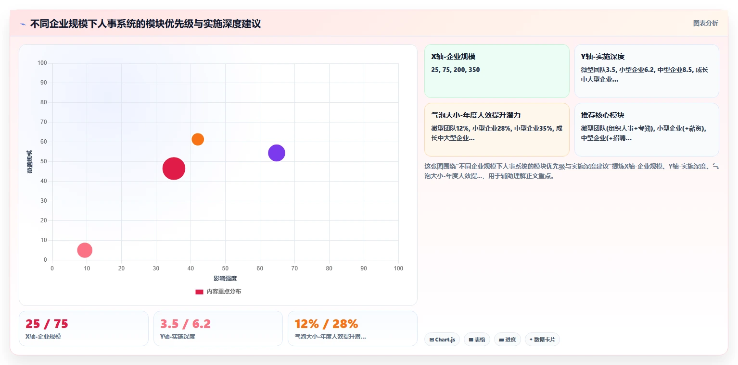
Task: Click the 25 / 75 stat card
Action: click(x=84, y=328)
